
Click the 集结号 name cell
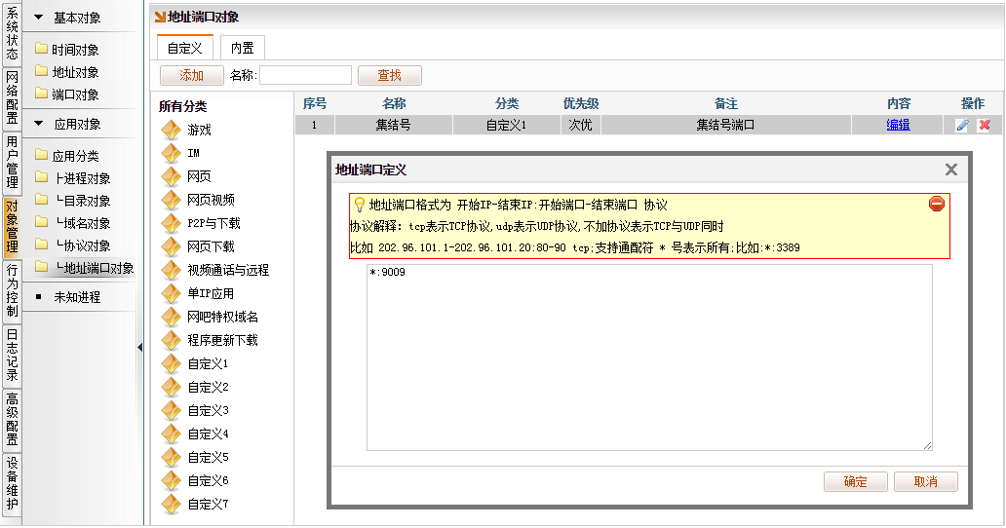pos(393,125)
